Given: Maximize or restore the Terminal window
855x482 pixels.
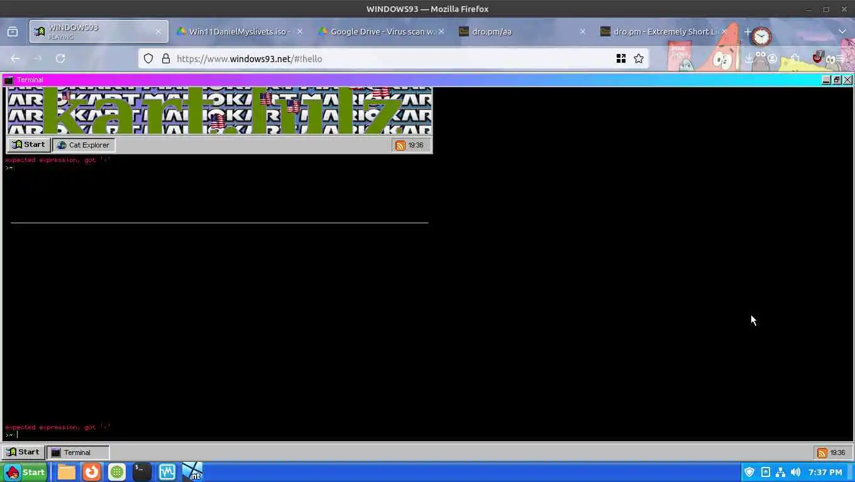Looking at the screenshot, I should click(x=837, y=80).
